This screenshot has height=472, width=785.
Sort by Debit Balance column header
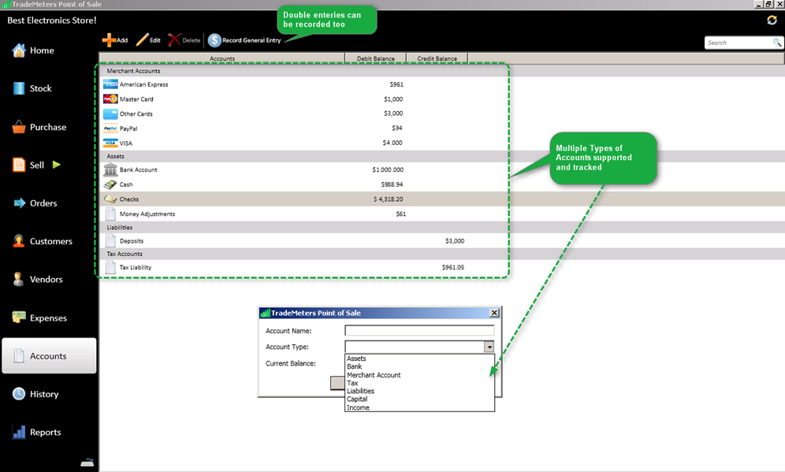point(375,58)
